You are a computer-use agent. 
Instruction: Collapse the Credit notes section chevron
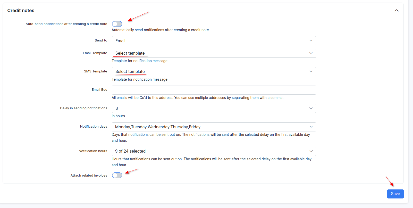coord(397,11)
